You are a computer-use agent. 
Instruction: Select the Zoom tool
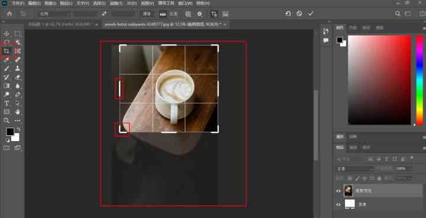(7, 121)
